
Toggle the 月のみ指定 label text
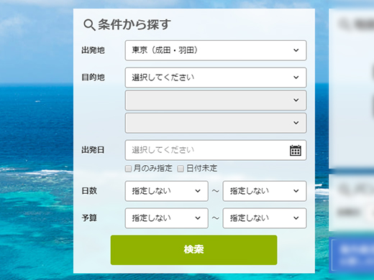pyautogui.click(x=153, y=168)
